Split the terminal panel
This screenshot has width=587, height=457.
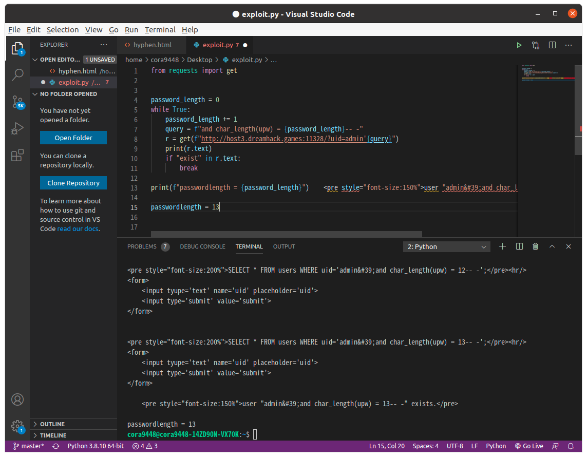click(519, 246)
